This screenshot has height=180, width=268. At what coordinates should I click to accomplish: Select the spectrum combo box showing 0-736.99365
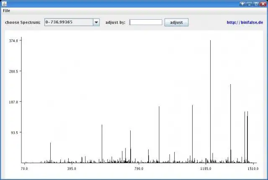tap(72, 22)
